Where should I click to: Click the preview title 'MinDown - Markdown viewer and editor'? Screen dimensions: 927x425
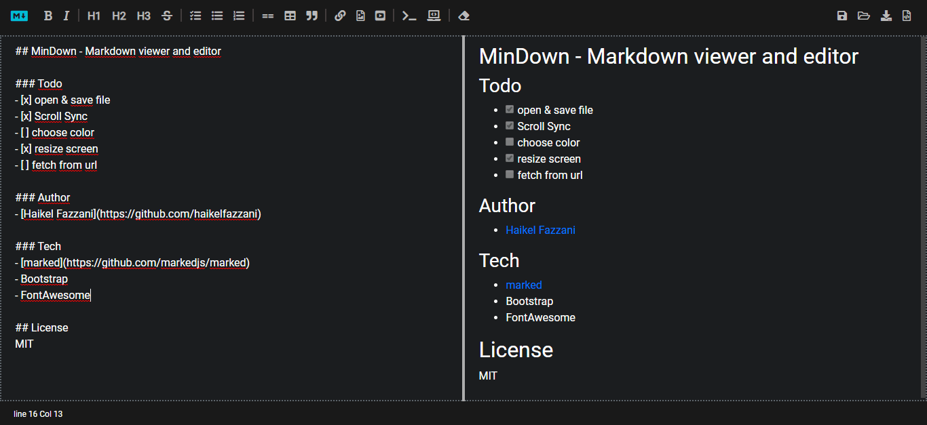click(x=668, y=56)
